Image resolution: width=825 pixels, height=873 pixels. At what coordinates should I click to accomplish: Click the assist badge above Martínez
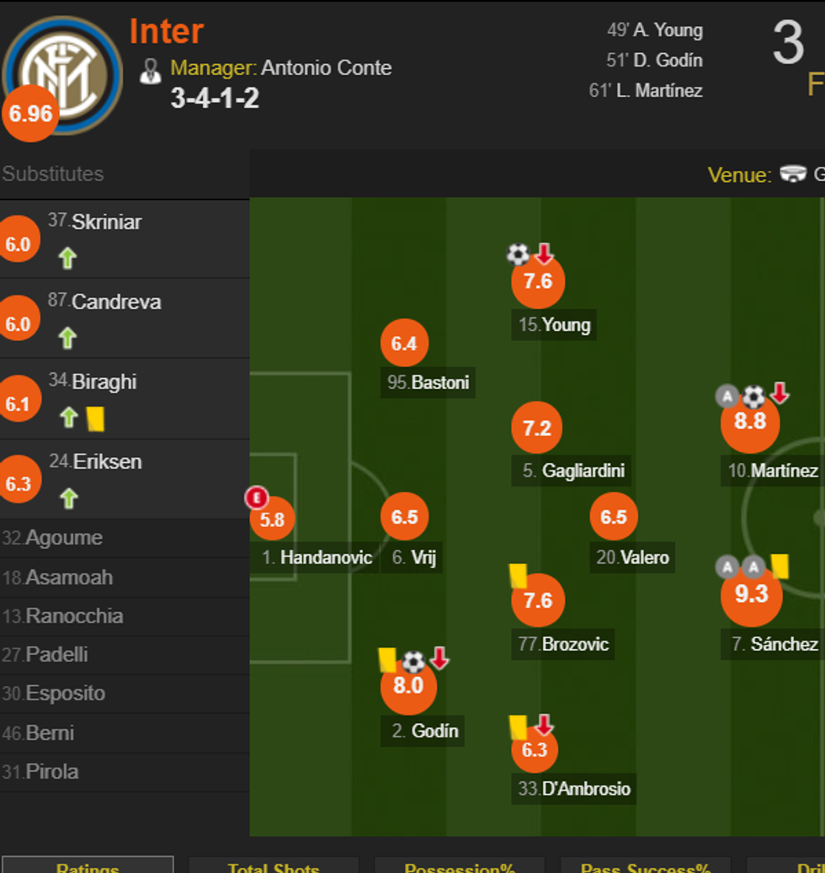(727, 396)
